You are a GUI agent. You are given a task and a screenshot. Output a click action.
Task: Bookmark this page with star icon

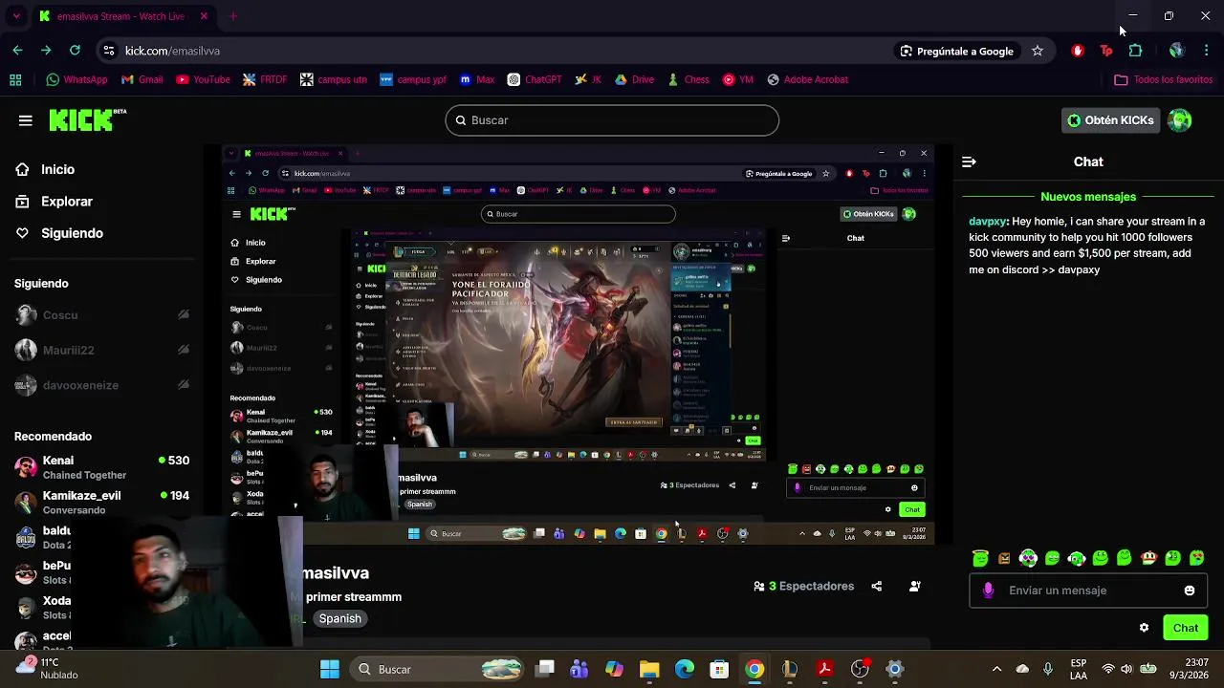pyautogui.click(x=1038, y=51)
